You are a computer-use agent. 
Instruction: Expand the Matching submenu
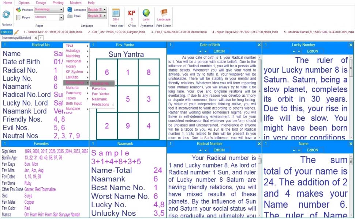(x=76, y=56)
